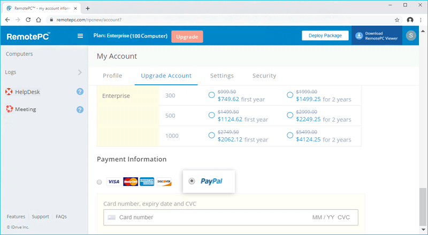Screen dimensions: 428x235
Task: Select 500 computers $2249.25 for 2 years
Action: (x=290, y=115)
